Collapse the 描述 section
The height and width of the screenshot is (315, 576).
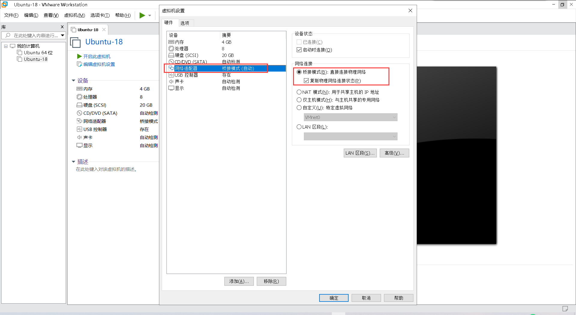pos(73,162)
